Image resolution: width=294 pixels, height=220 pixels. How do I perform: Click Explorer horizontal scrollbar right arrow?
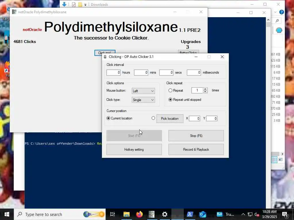point(282,154)
